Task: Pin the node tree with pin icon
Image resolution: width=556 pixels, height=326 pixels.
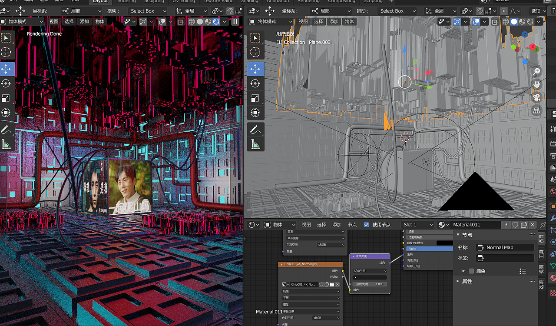Action: [543, 225]
